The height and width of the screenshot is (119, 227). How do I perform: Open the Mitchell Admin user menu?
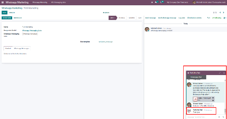(209, 2)
